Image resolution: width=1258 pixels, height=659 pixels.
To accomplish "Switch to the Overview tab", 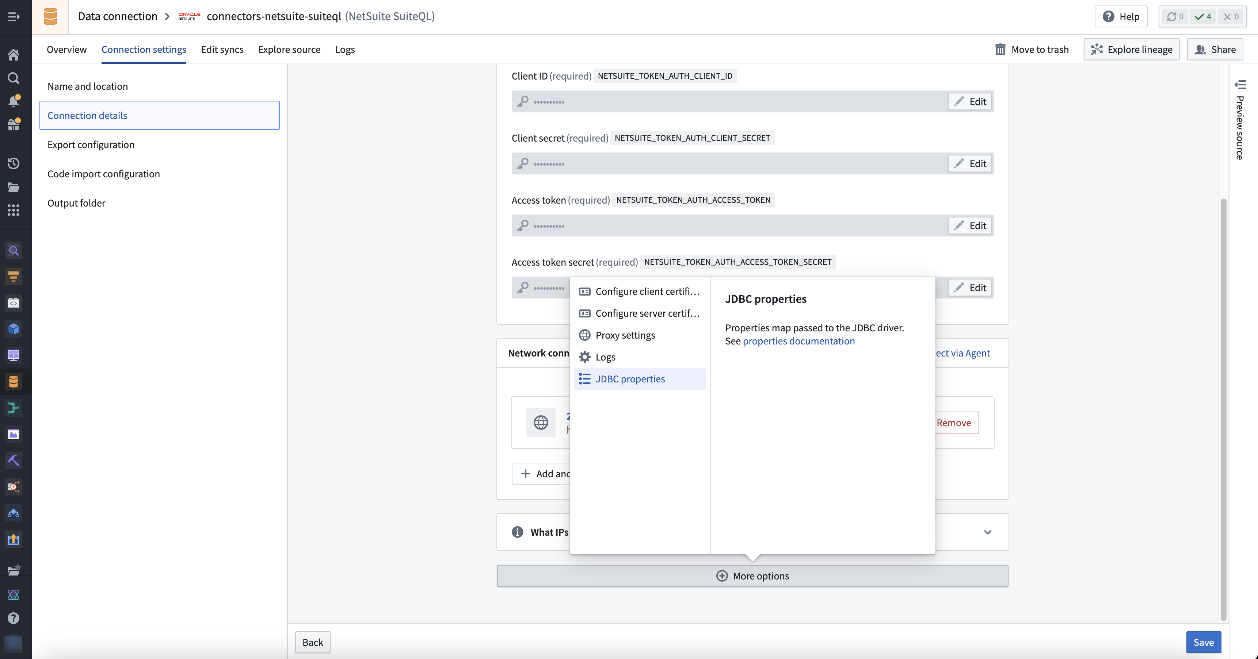I will click(66, 49).
